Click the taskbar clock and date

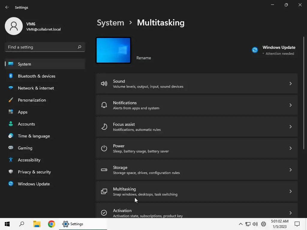(x=280, y=224)
